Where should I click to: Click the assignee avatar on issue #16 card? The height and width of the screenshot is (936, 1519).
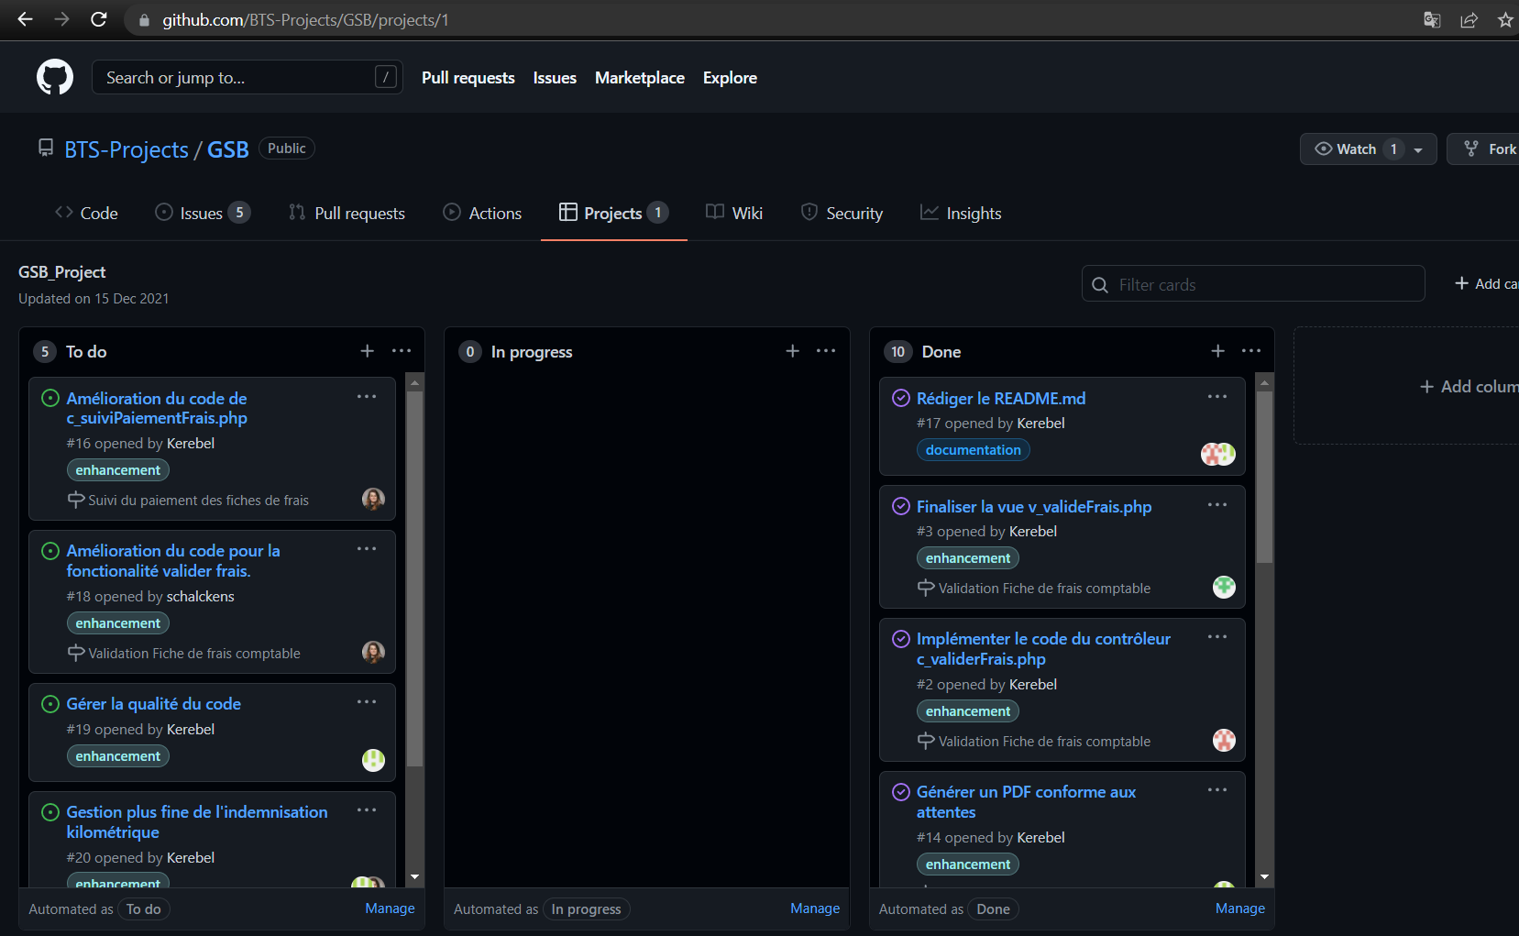(x=373, y=499)
